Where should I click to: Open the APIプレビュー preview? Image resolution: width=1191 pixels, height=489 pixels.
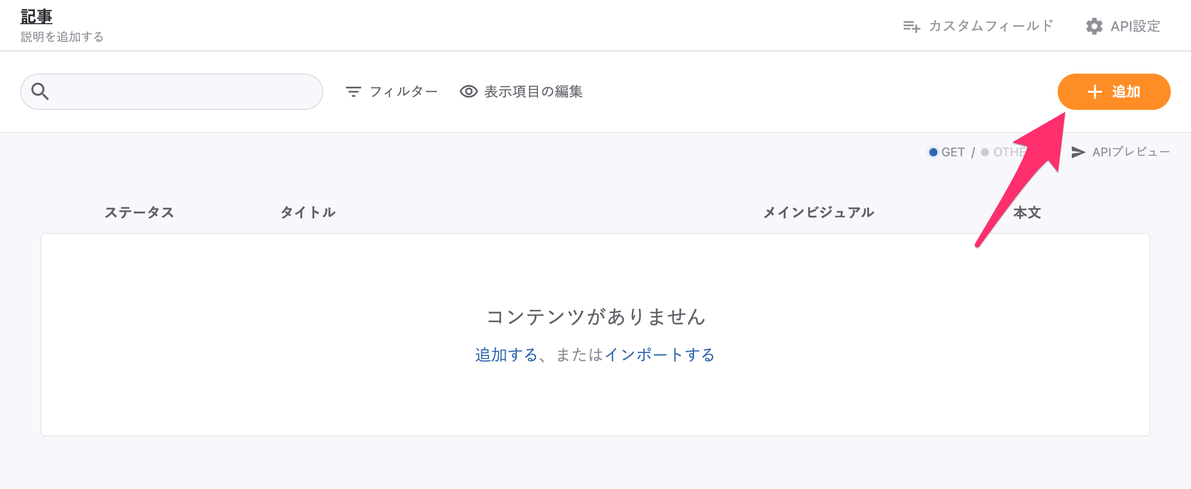pyautogui.click(x=1131, y=152)
